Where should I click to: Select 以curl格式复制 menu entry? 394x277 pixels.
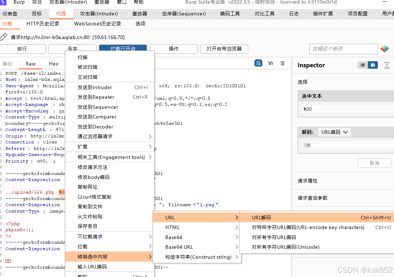coord(110,197)
